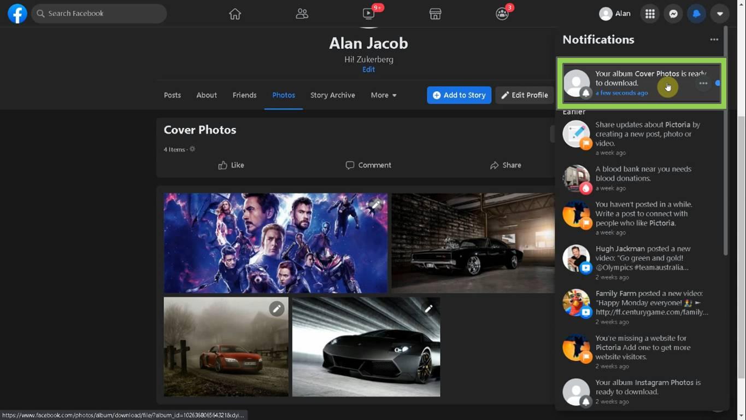Open the black Lamborghini photo
Screen dimensions: 746x420
(366, 347)
